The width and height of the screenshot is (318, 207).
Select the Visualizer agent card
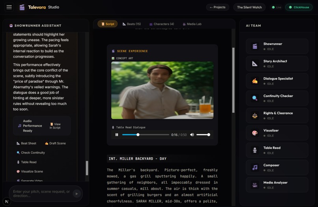[x=277, y=133]
